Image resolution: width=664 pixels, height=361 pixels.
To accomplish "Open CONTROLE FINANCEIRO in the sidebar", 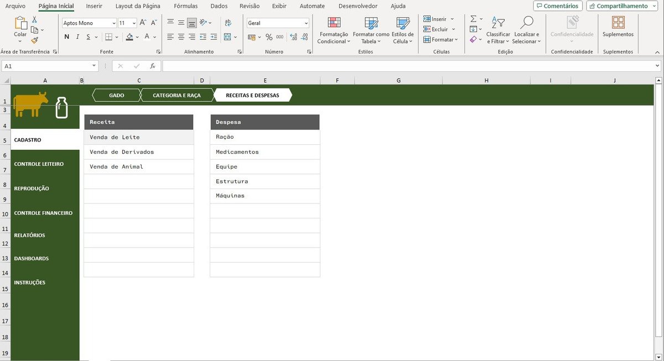I will [x=43, y=213].
